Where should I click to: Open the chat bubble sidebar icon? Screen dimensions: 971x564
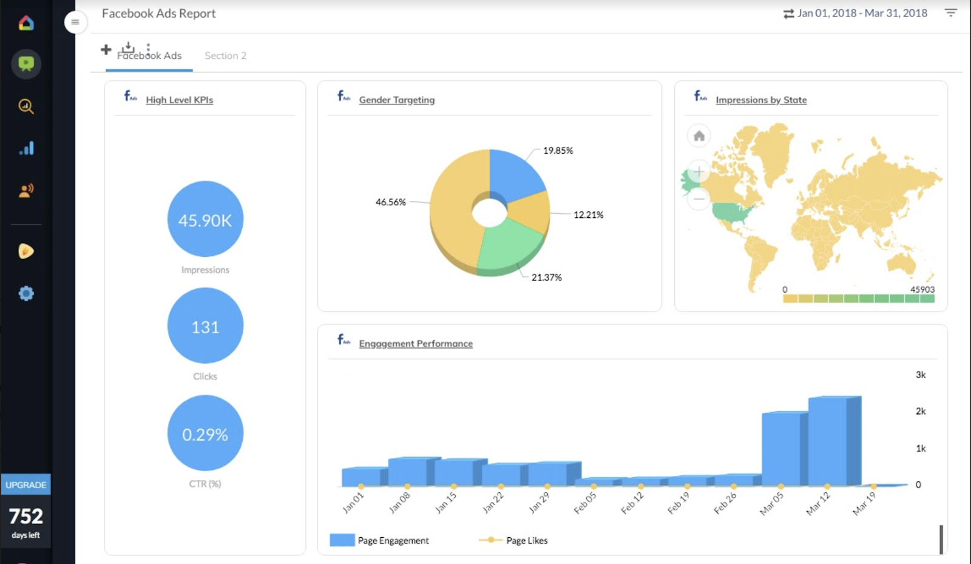pos(26,63)
